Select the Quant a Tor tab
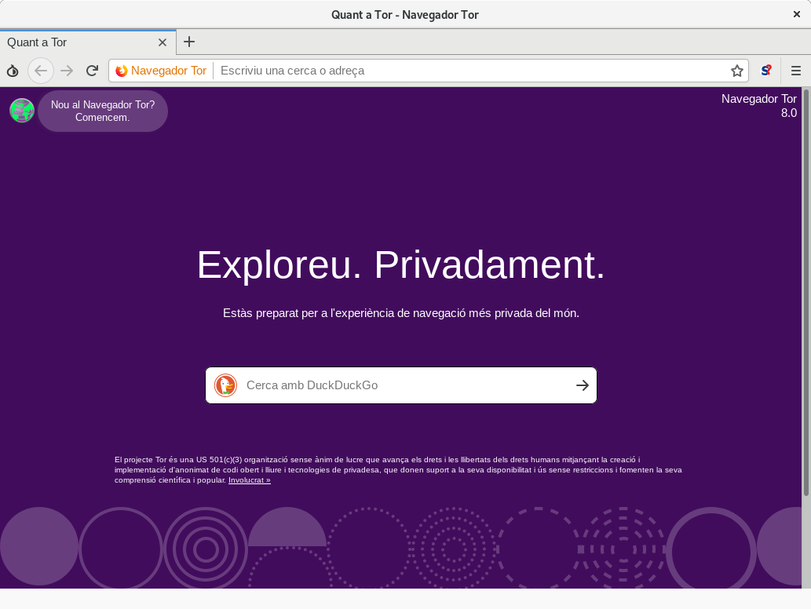811x609 pixels. pyautogui.click(x=88, y=42)
